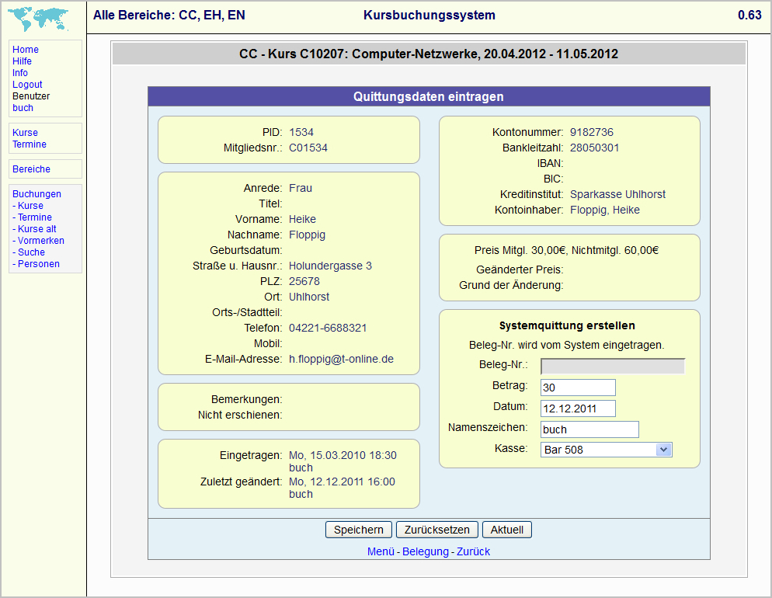Click the member number C01534
The image size is (772, 598).
pyautogui.click(x=308, y=148)
